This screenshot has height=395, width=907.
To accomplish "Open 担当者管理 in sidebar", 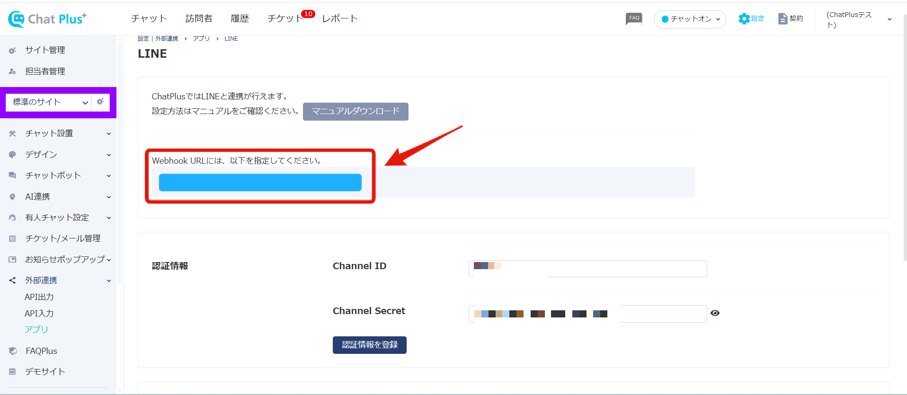I will [x=45, y=71].
